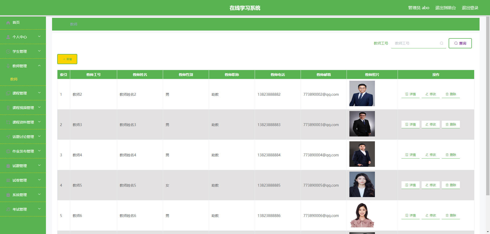490x234 pixels.
Task: Click the page vertical scrollbar
Action: 488,106
